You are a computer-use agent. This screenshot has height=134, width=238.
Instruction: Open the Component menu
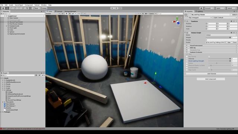(29, 5)
